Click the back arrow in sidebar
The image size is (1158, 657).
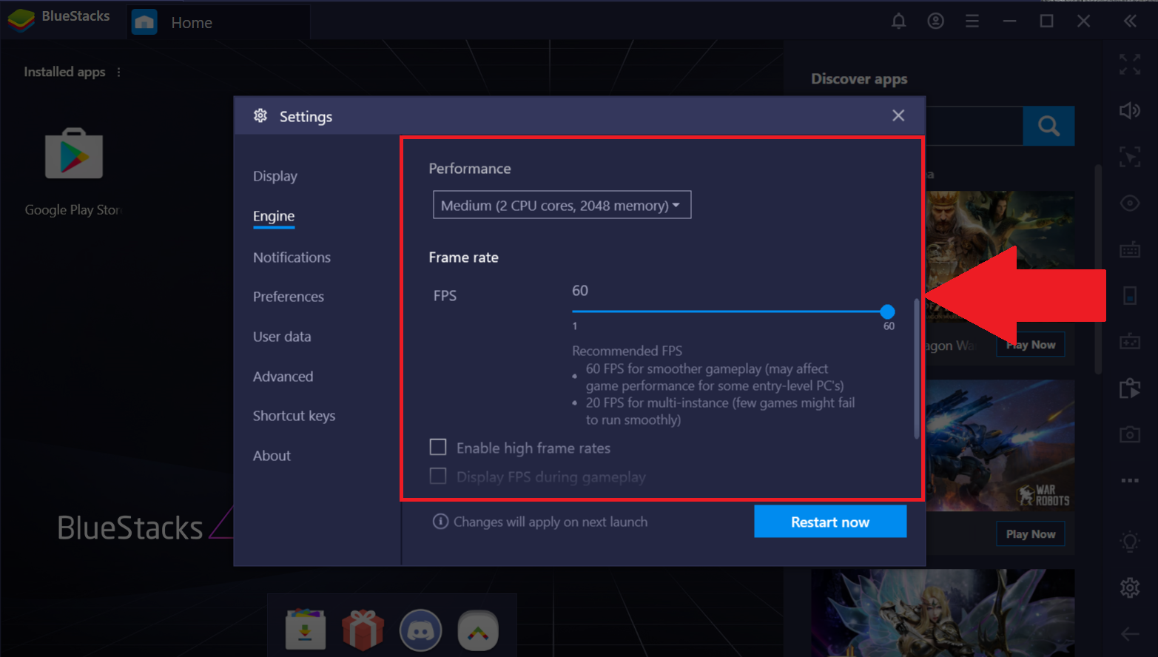coord(1130,633)
